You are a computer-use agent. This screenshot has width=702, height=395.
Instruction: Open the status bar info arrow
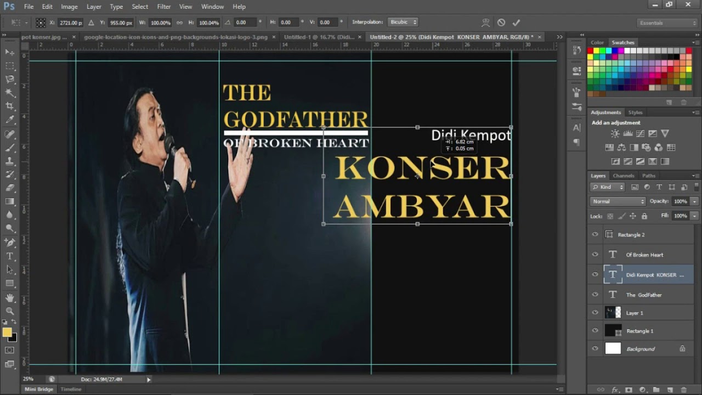[149, 379]
